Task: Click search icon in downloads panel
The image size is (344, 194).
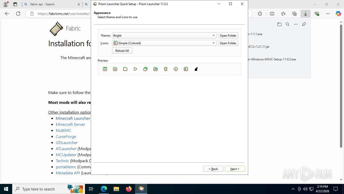Action: point(288,24)
